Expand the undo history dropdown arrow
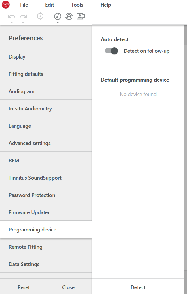 pyautogui.click(x=12, y=22)
